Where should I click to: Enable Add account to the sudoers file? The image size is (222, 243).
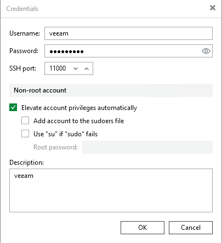[x=25, y=120]
